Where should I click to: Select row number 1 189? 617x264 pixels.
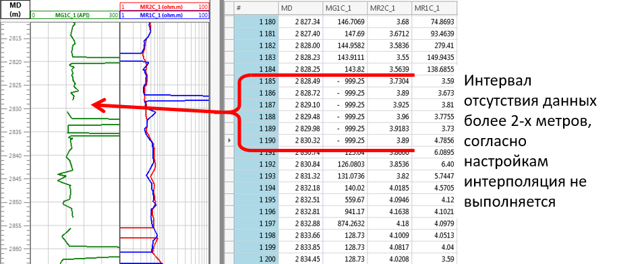pyautogui.click(x=256, y=129)
